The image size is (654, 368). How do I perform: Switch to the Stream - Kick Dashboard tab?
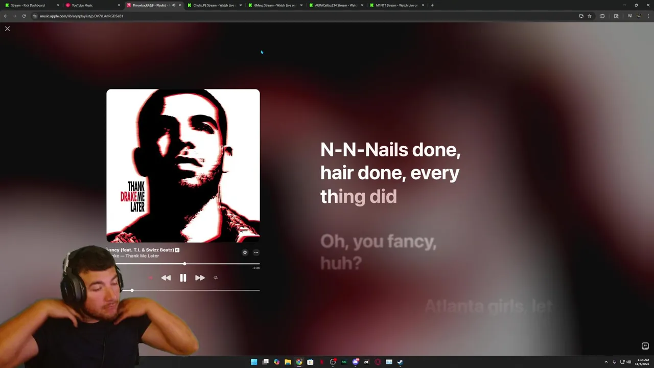click(x=31, y=5)
